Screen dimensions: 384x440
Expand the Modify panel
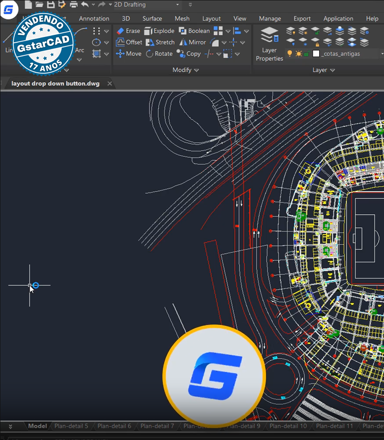pyautogui.click(x=186, y=70)
